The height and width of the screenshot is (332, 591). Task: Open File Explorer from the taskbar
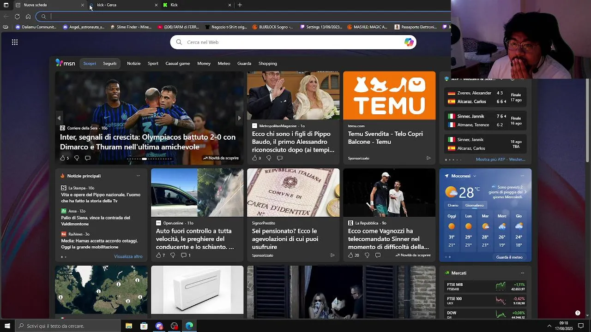[129, 326]
